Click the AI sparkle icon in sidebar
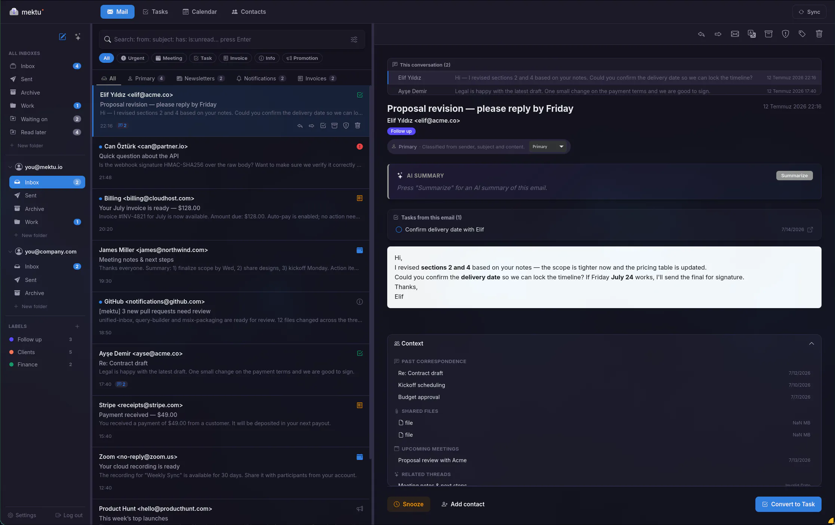The height and width of the screenshot is (525, 835). 78,37
